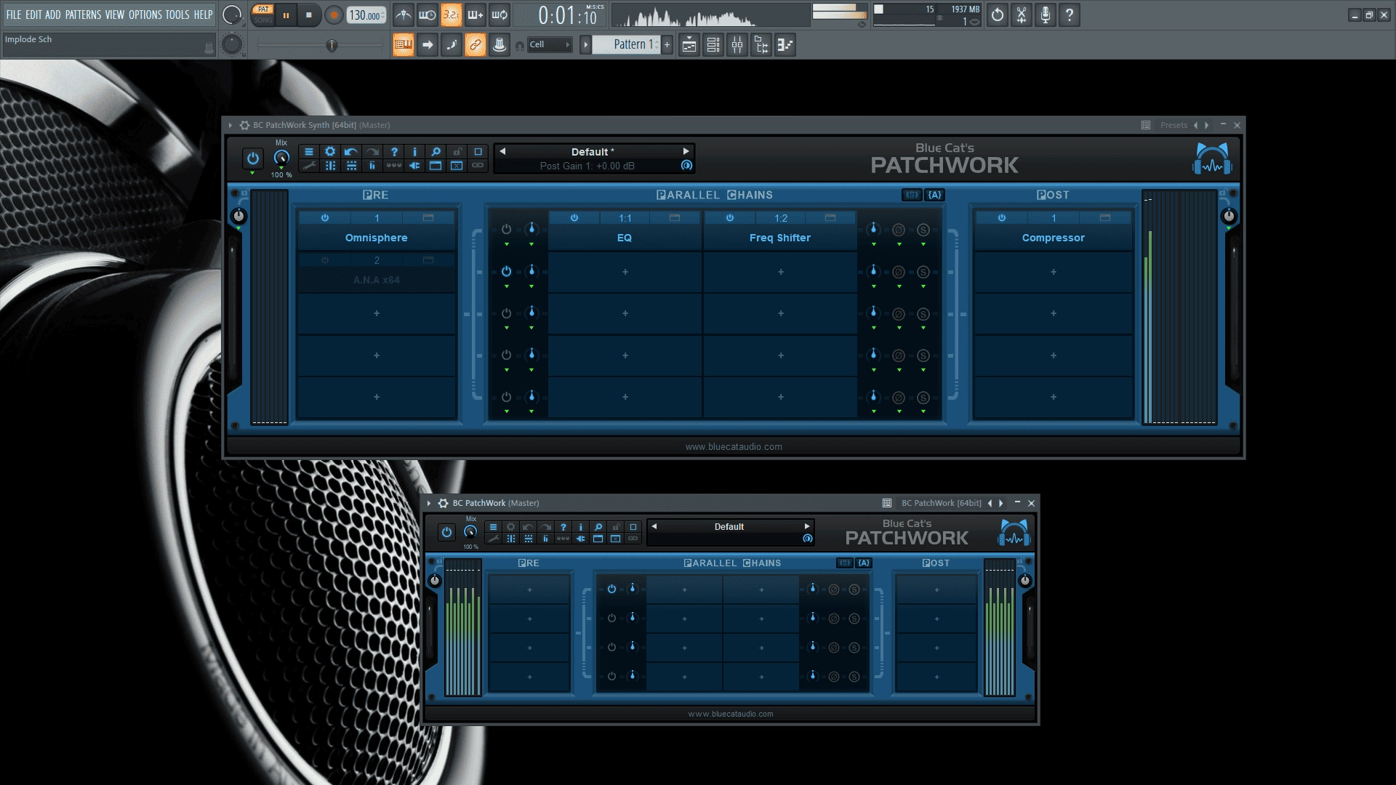Toggle the main power button in lower BC PatchWork
Viewport: 1396px width, 785px height.
[x=446, y=531]
